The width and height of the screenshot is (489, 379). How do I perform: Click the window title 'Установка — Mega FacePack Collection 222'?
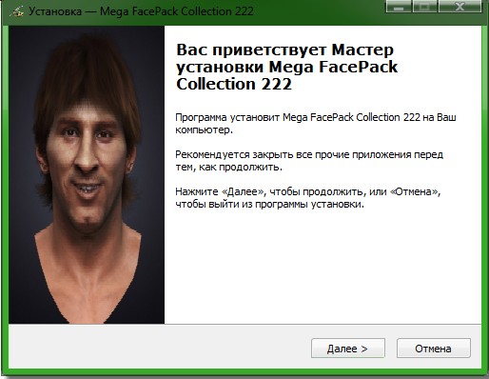click(141, 11)
